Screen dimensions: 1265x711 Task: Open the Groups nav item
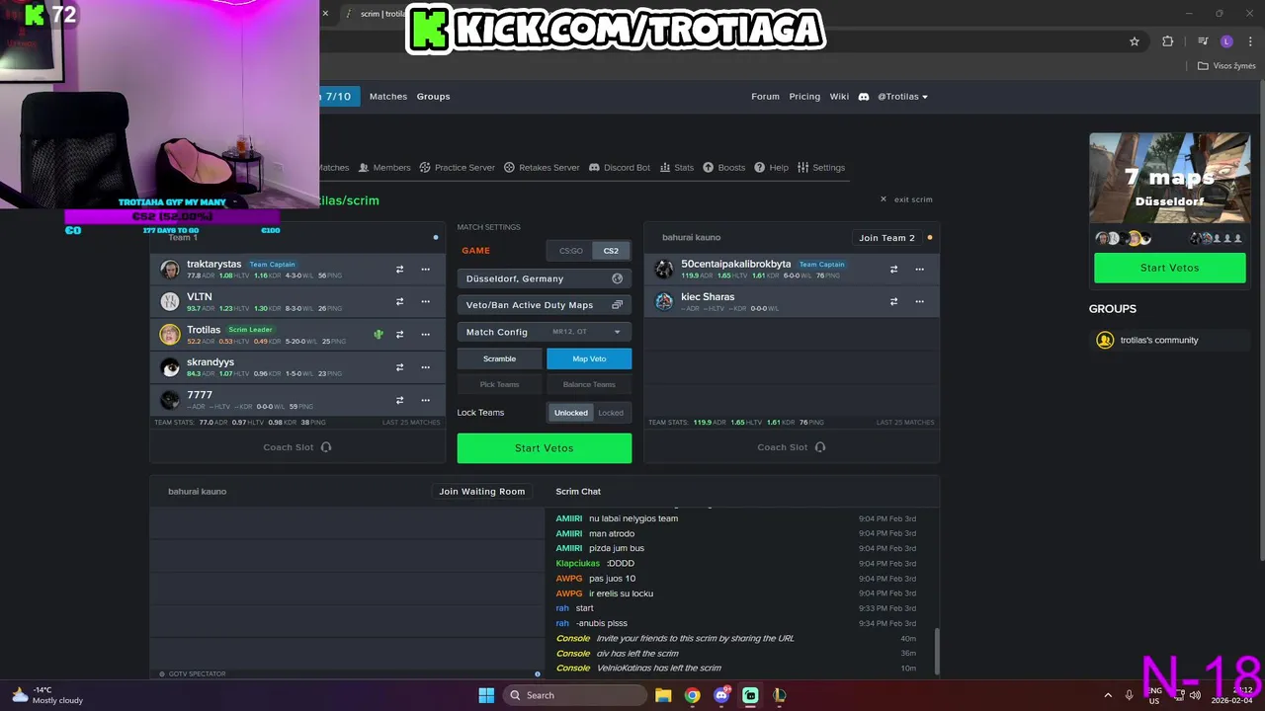click(x=433, y=97)
